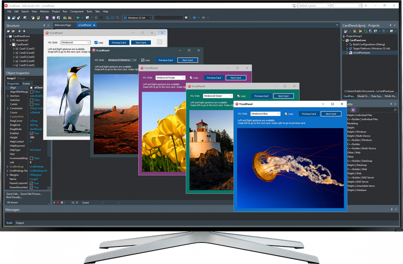Click the Pause icon in the toolbar
Screen dimensions: 403x264
tap(96, 18)
